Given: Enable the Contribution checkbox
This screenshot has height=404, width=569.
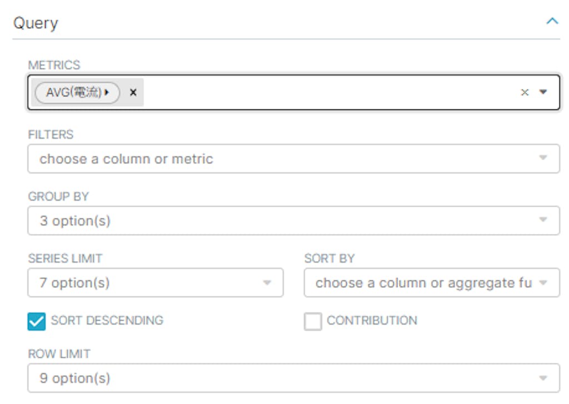Looking at the screenshot, I should coord(313,321).
